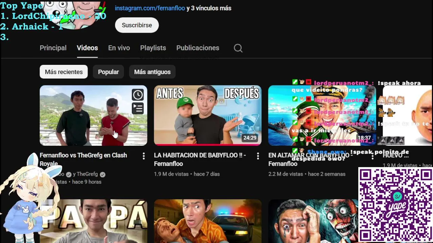Viewport: 433px width, 243px height.
Task: Click 'y 3 vínculos más' link
Action: click(209, 8)
